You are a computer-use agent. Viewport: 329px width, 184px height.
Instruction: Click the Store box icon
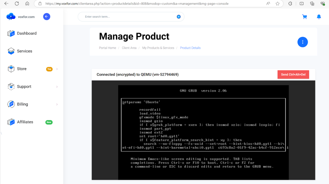[11, 69]
